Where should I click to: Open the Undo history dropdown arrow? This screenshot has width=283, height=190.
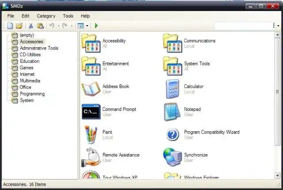coord(58,26)
